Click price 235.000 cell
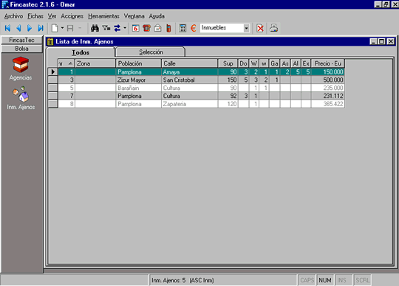This screenshot has height=286, width=399. tap(328, 88)
